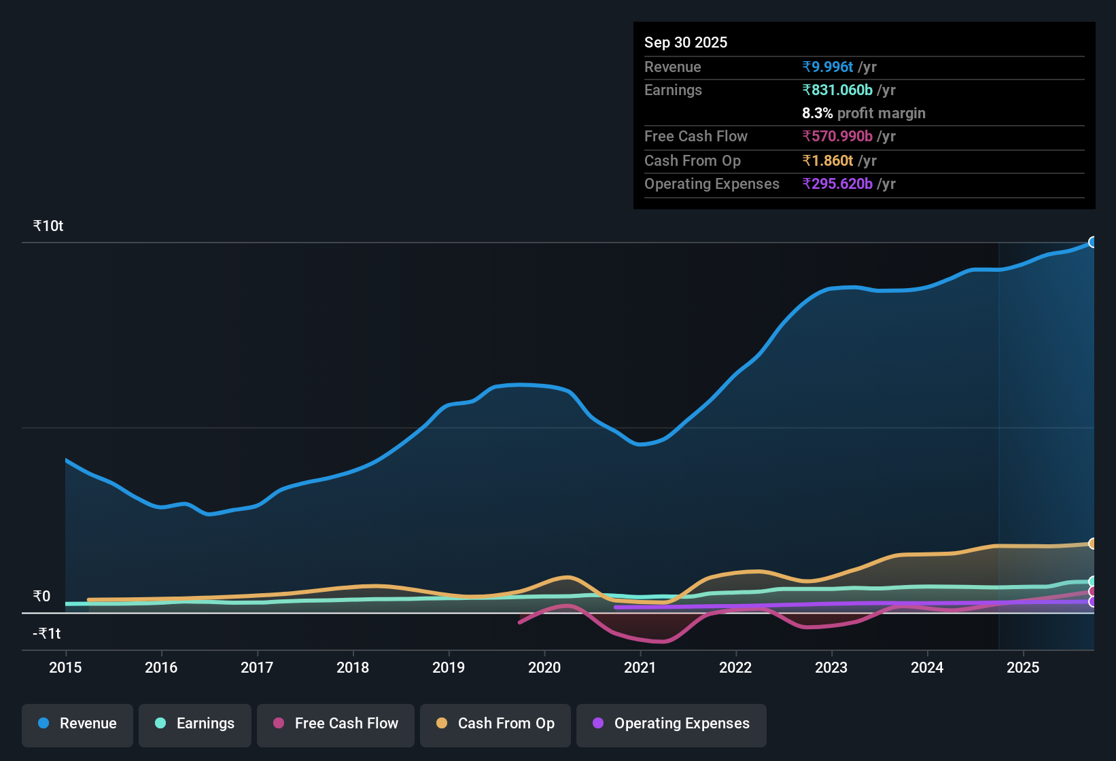Select the 2020 label on the time axis
1116x761 pixels.
544,668
